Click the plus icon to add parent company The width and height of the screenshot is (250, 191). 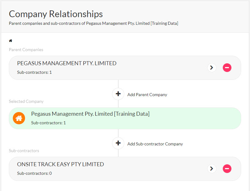click(x=118, y=94)
